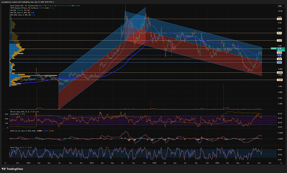Click the 30K label on Accum/Dist left axis

(6, 114)
